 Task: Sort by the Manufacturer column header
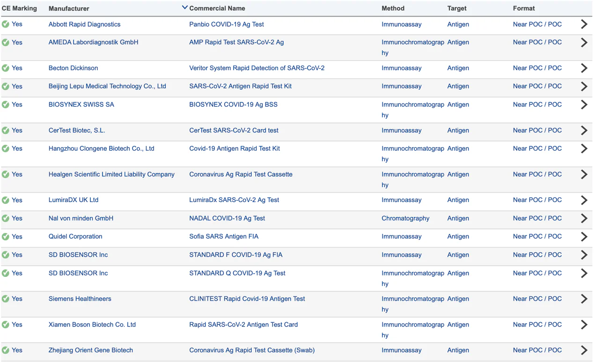coord(69,8)
